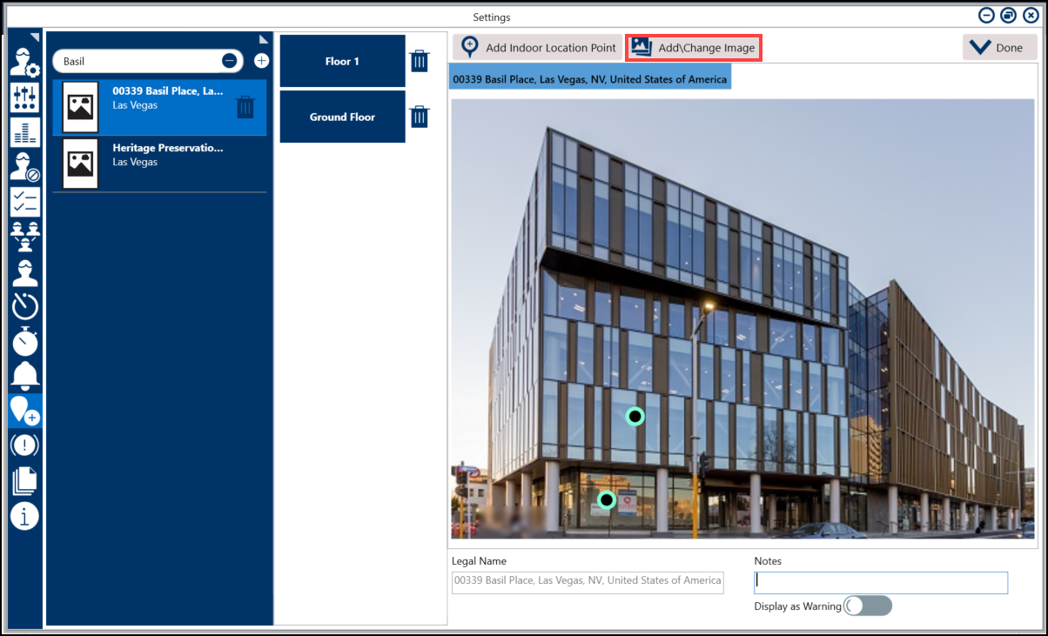The width and height of the screenshot is (1048, 636).
Task: Toggle the Display as Warning switch
Action: click(x=868, y=606)
